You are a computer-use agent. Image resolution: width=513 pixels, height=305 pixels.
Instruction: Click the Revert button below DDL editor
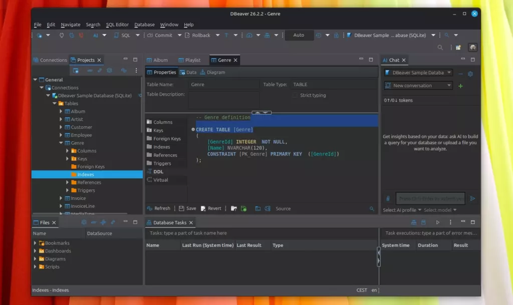click(x=211, y=208)
